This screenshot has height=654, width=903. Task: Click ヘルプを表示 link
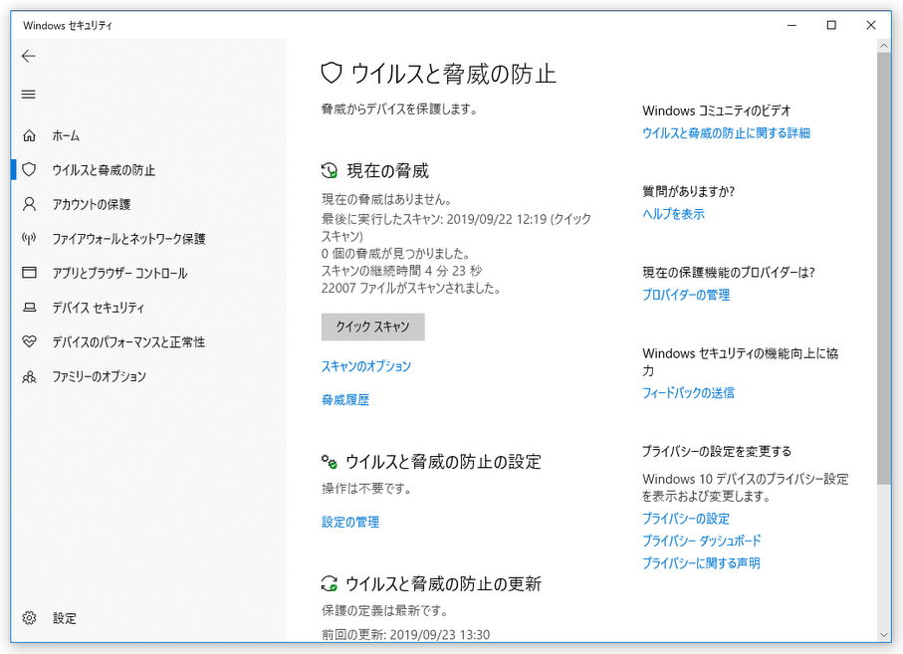(673, 214)
